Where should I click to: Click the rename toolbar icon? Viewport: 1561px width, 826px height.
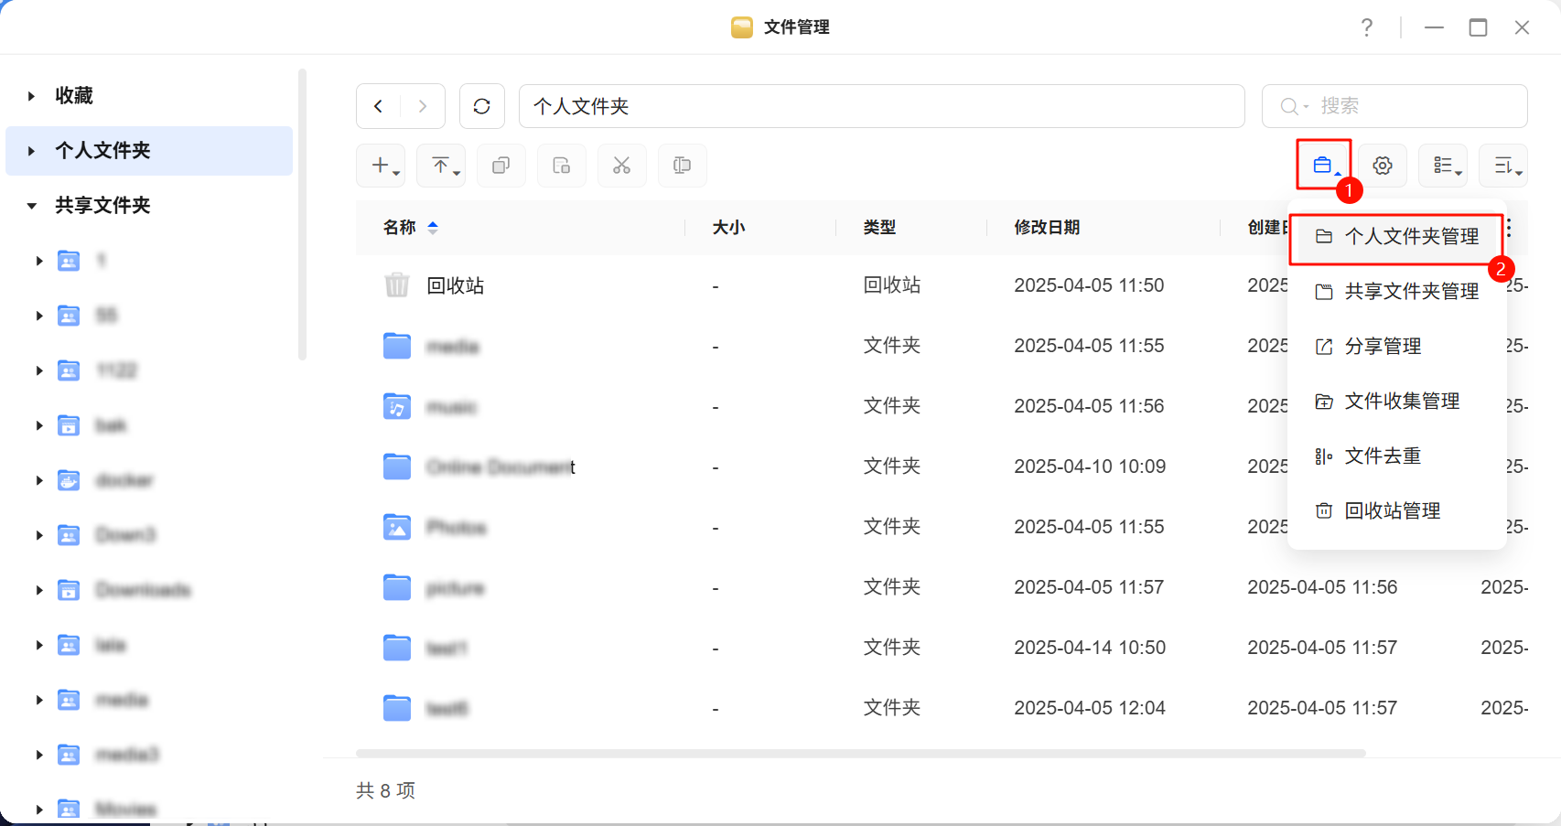tap(683, 166)
